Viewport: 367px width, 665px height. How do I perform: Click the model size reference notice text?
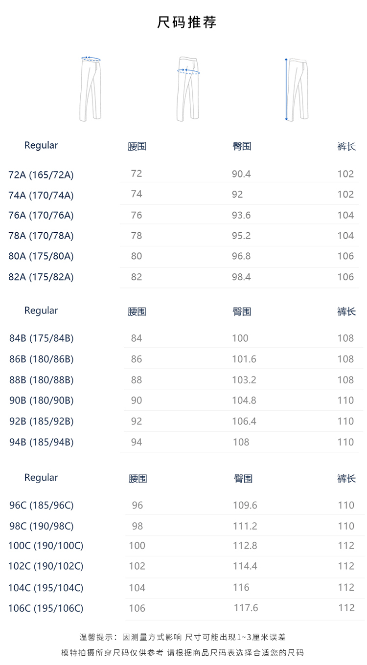[183, 653]
